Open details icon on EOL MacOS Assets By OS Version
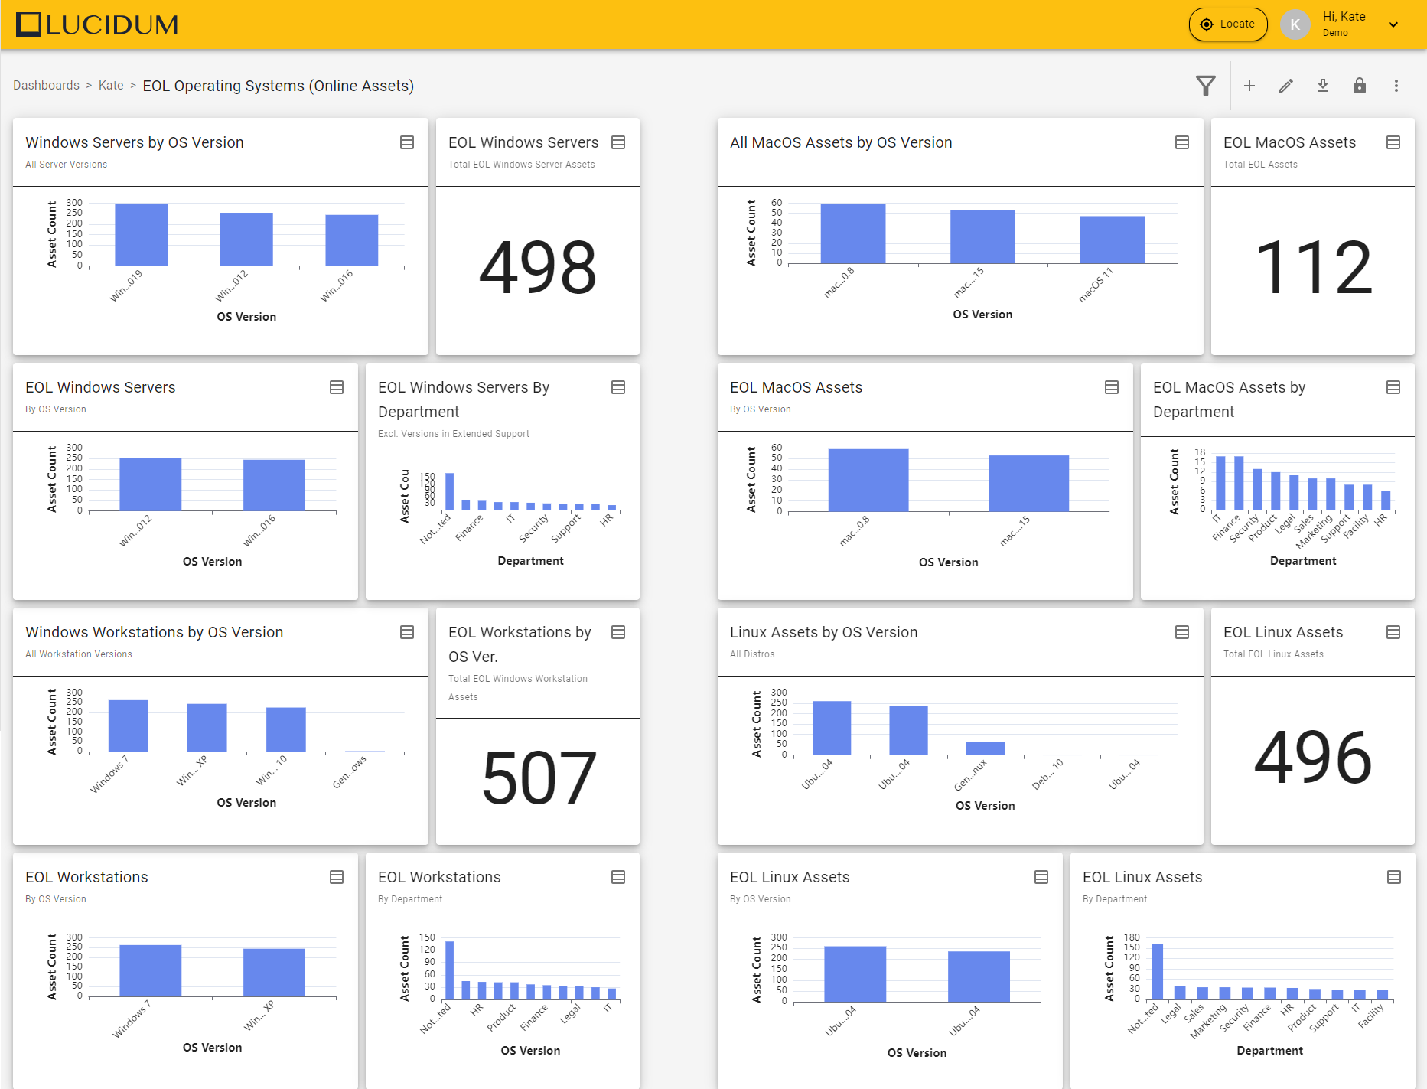 click(x=1112, y=387)
